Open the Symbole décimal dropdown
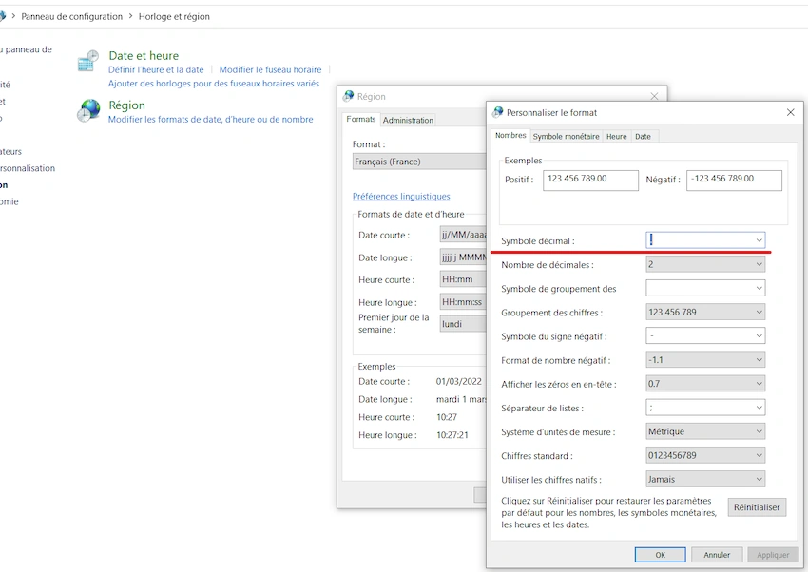 705,240
